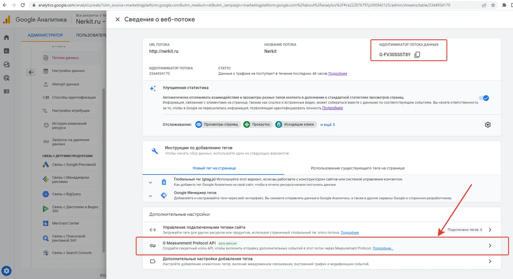
Task: Switch to the Новый тег на странице tab
Action: pyautogui.click(x=214, y=168)
